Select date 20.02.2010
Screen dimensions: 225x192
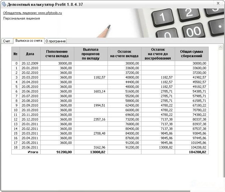pos(30,73)
